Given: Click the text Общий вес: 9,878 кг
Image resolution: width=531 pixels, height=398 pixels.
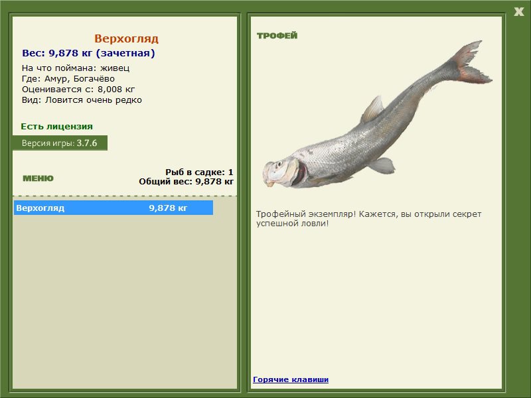Looking at the screenshot, I should tap(187, 182).
